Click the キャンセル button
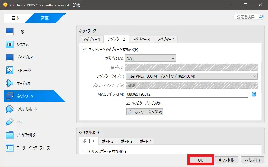Viewport: 268px width, 167px height. pos(226,160)
